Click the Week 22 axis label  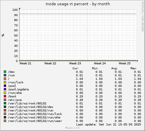coord(50,63)
